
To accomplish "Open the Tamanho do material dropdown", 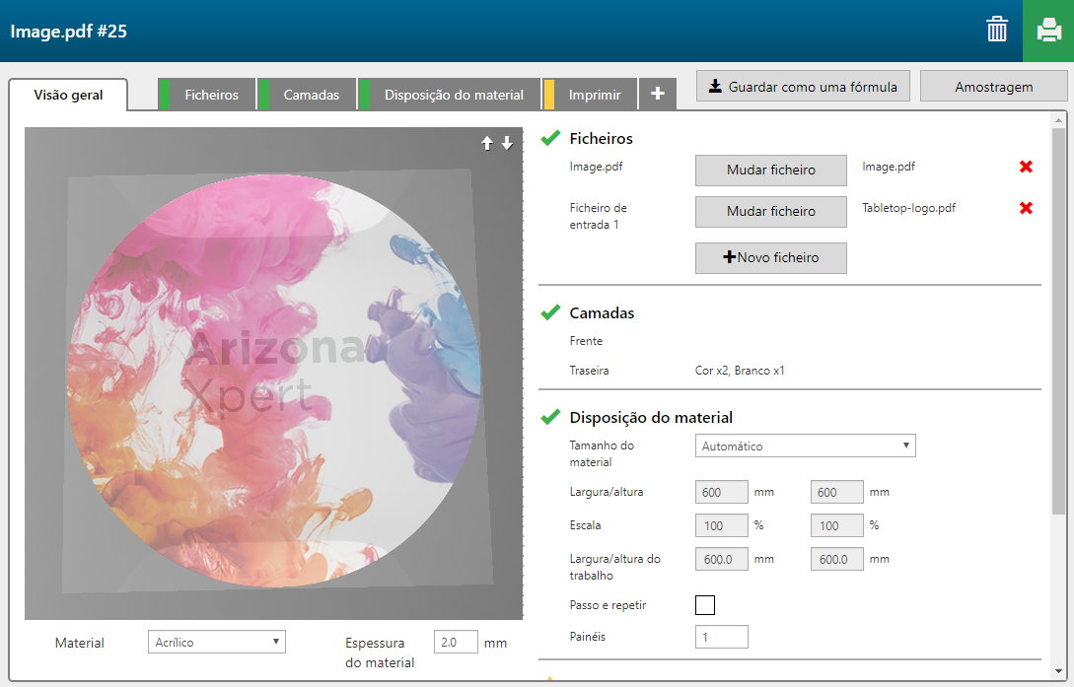I will [805, 446].
